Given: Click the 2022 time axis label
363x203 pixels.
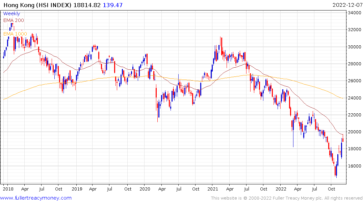Looking at the screenshot, I should click(281, 189).
